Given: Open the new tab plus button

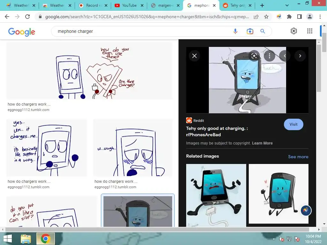Looking at the screenshot, I should [x=262, y=5].
